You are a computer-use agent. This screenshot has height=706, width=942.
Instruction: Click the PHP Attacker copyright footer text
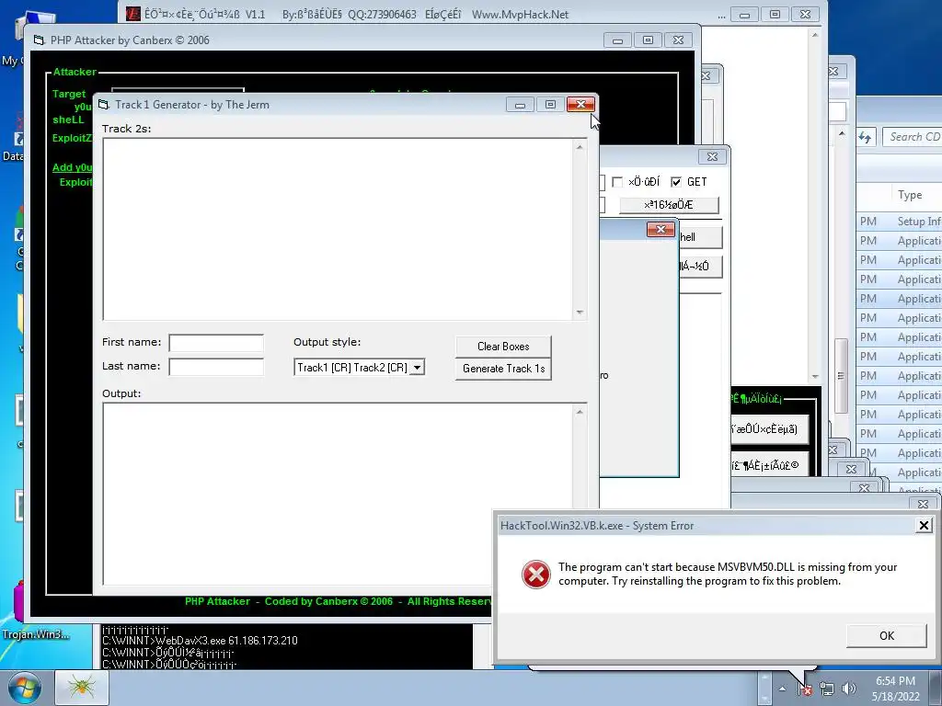coord(339,601)
